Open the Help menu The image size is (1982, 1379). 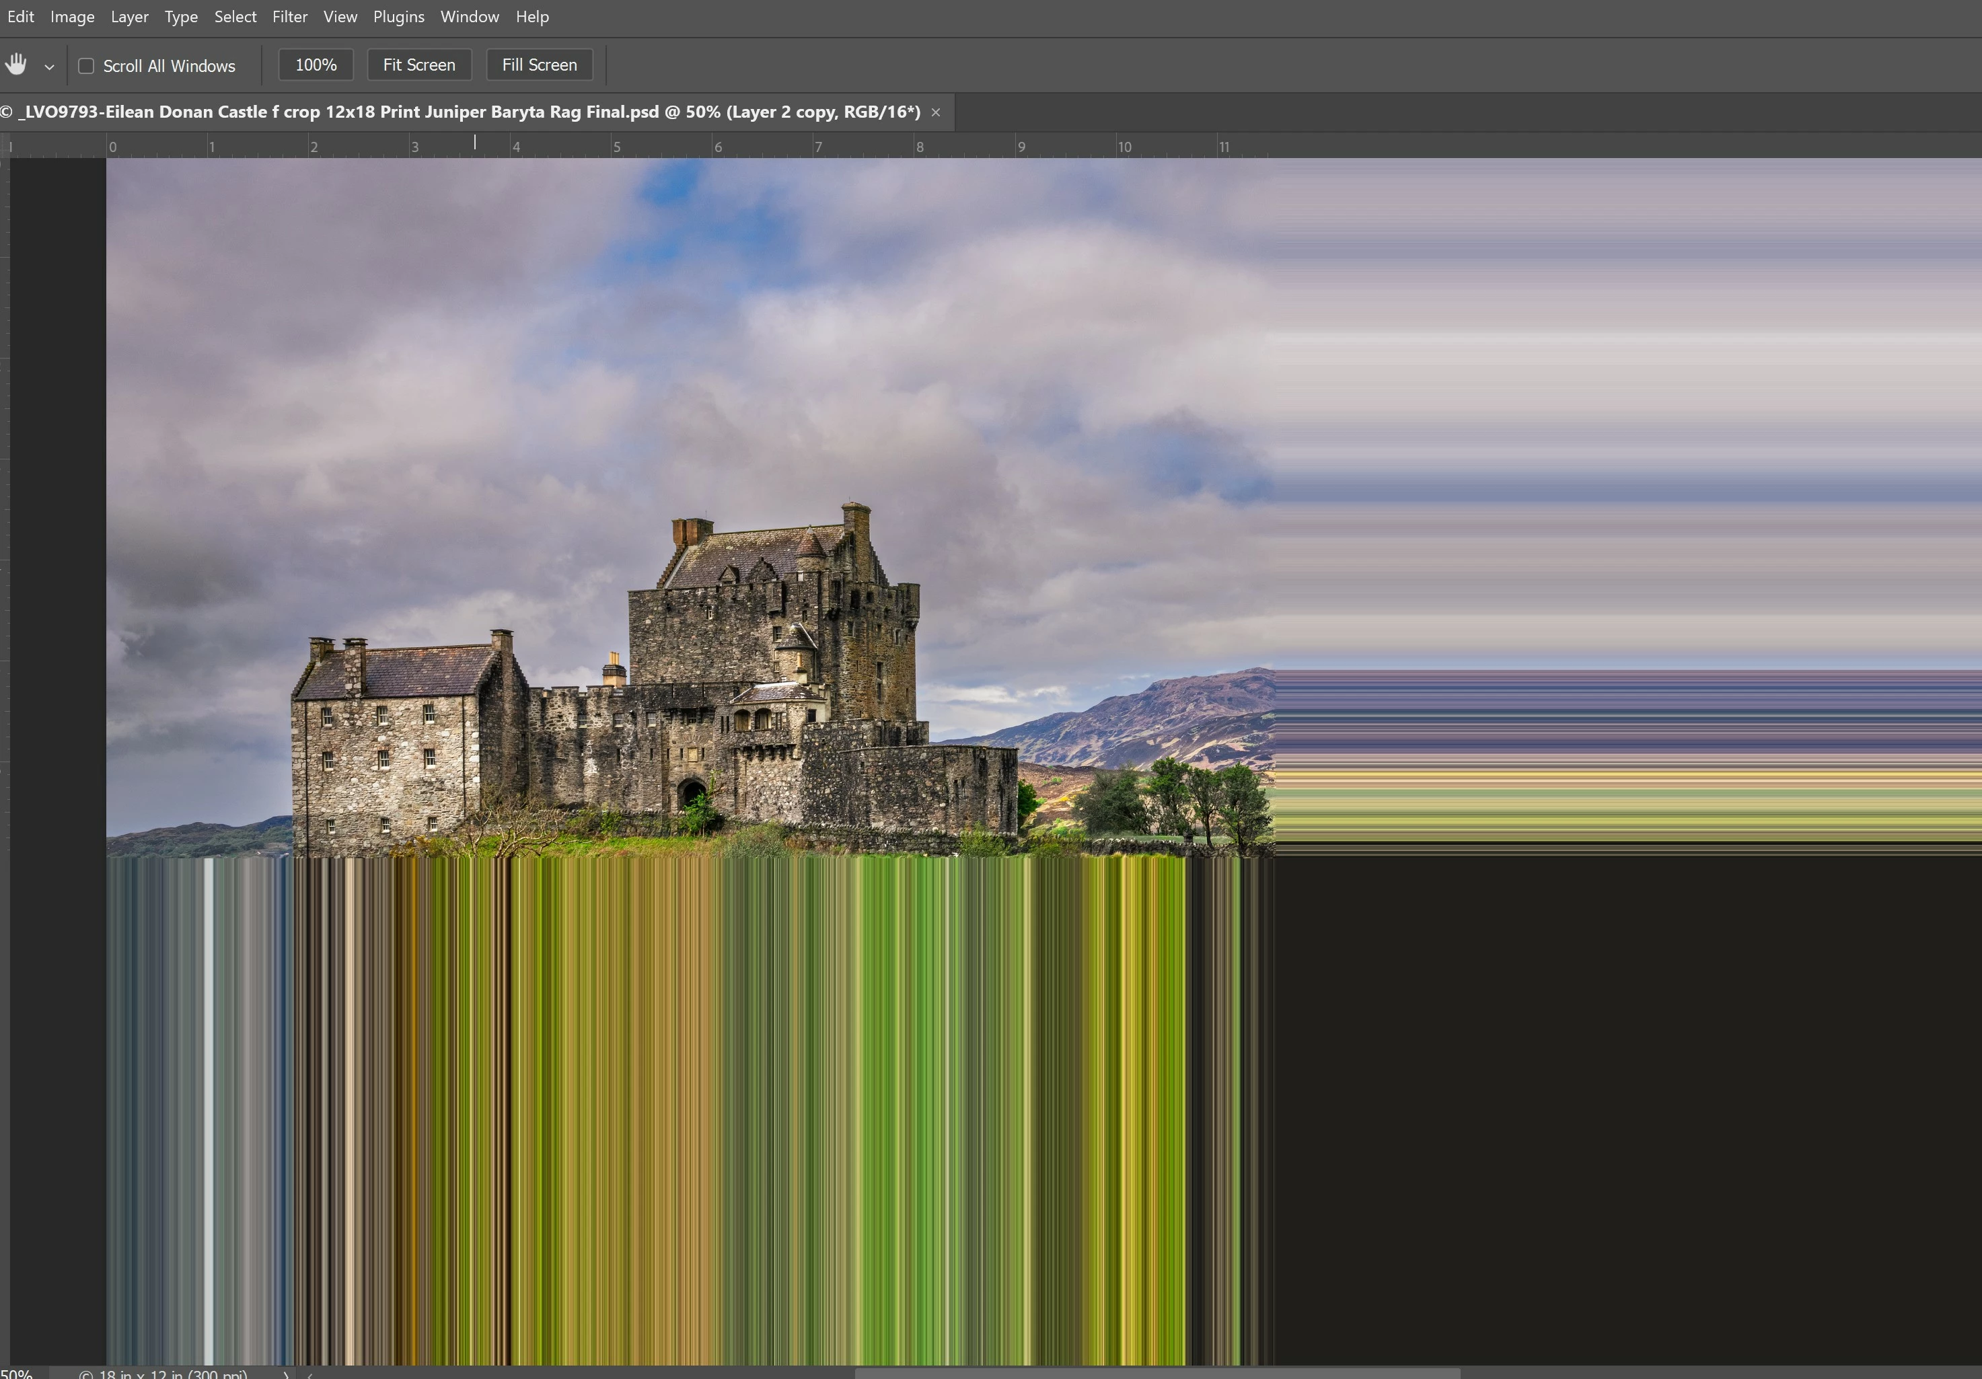531,16
